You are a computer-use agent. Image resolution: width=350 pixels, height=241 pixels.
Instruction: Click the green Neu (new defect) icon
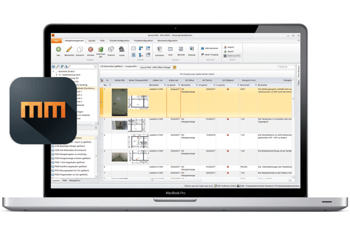pos(58,49)
